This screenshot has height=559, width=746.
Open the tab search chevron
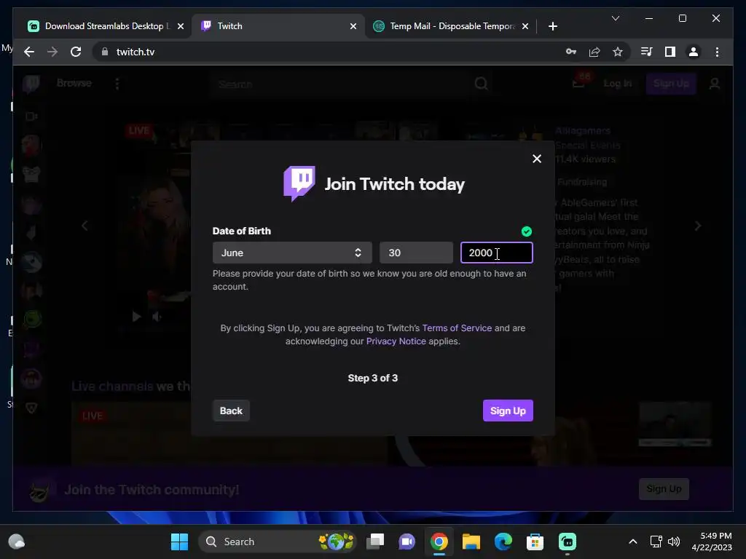615,18
